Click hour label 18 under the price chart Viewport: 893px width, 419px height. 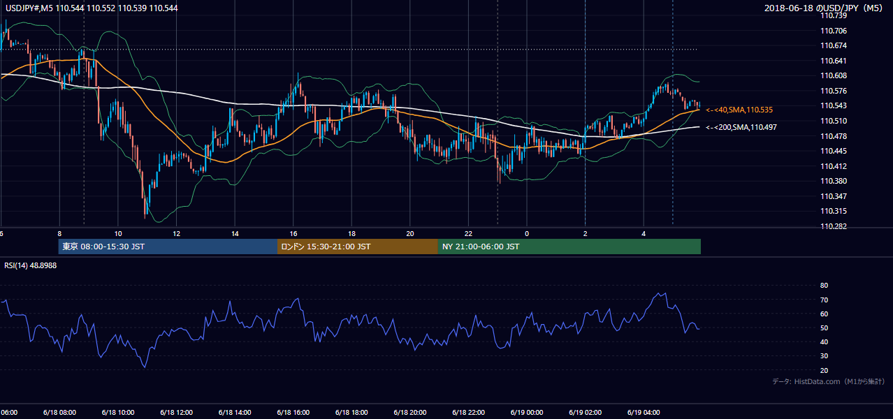click(352, 233)
